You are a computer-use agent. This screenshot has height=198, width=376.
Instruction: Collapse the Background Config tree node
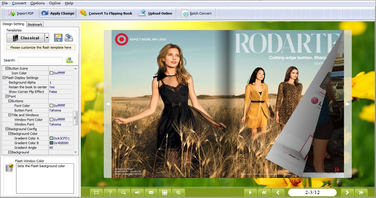[x=7, y=129]
